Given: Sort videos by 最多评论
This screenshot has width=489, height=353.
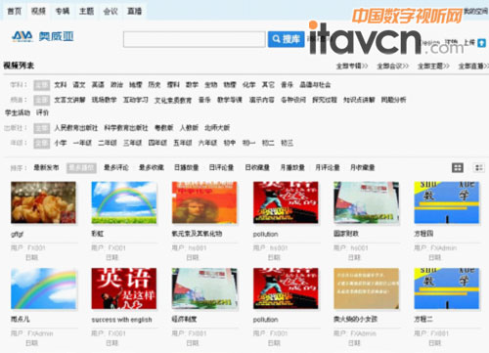Looking at the screenshot, I should coord(116,167).
